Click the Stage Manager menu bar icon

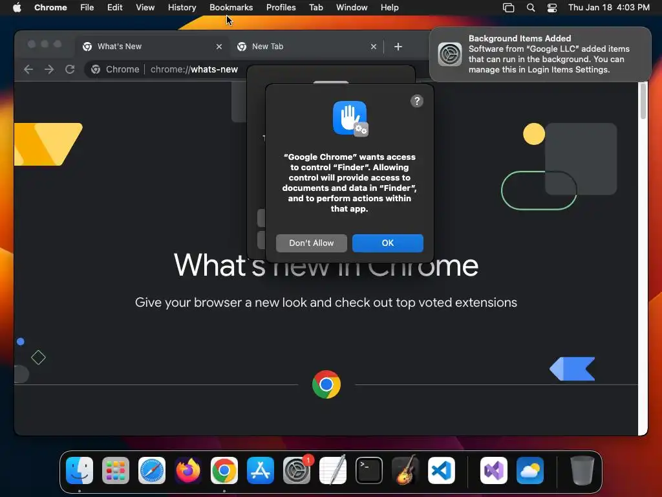509,8
